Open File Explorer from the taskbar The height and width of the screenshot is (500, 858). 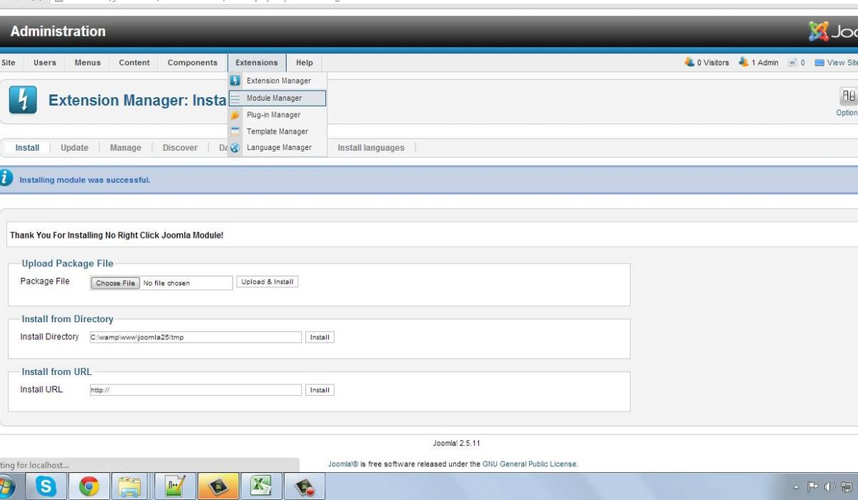tap(132, 486)
